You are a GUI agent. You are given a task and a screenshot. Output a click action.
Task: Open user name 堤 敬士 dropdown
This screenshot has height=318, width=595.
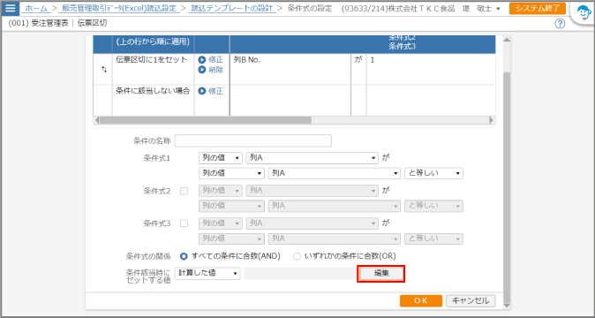(x=481, y=8)
